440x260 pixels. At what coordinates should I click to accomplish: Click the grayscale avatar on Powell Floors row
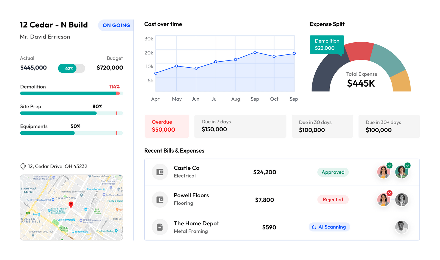402,200
